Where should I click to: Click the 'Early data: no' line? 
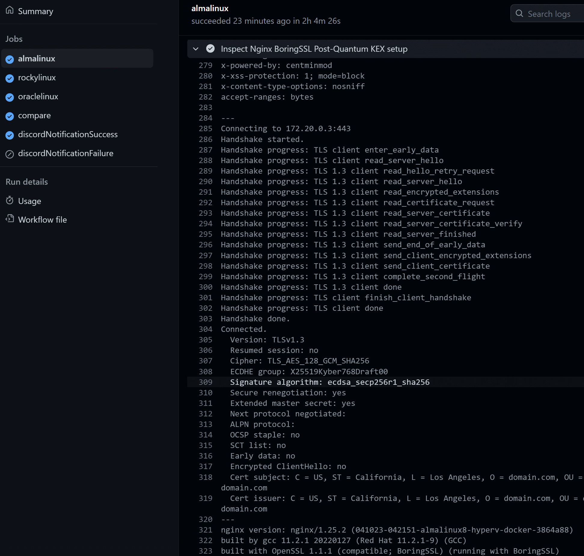[263, 456]
